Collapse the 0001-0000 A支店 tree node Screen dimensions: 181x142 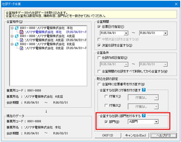point(12,36)
